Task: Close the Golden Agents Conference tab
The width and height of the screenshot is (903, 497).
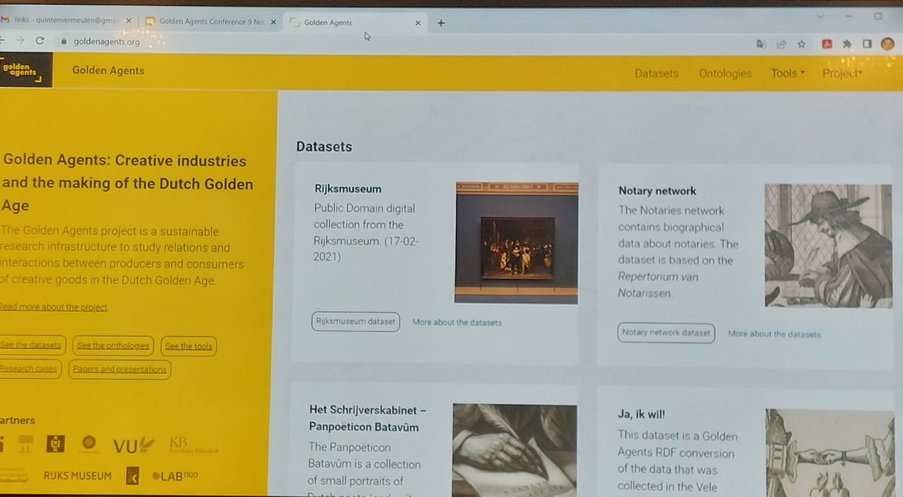Action: pos(273,22)
